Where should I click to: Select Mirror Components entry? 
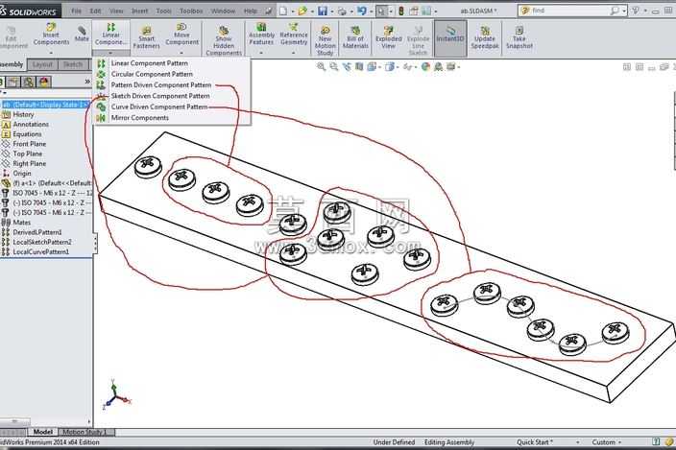tap(139, 118)
